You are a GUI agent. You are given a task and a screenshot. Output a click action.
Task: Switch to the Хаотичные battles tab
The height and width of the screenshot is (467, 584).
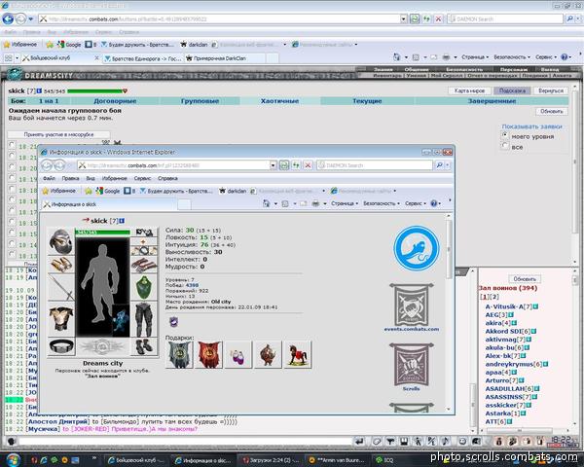pyautogui.click(x=279, y=101)
